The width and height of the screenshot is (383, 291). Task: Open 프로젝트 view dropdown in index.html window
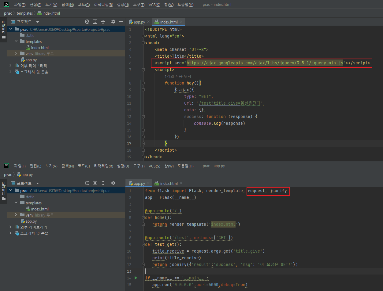tap(38, 22)
